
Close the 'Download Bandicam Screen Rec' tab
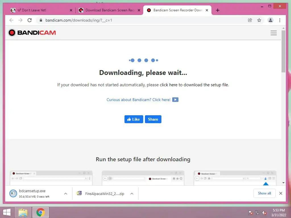(139, 11)
